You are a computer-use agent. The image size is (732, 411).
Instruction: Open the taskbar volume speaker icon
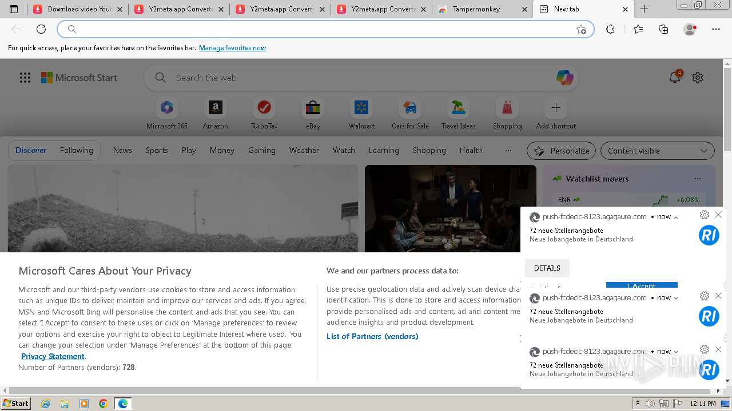[x=651, y=404]
